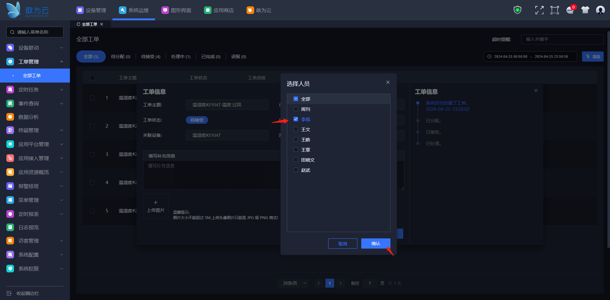Open the theme skin shirt icon
The height and width of the screenshot is (300, 610).
click(585, 10)
